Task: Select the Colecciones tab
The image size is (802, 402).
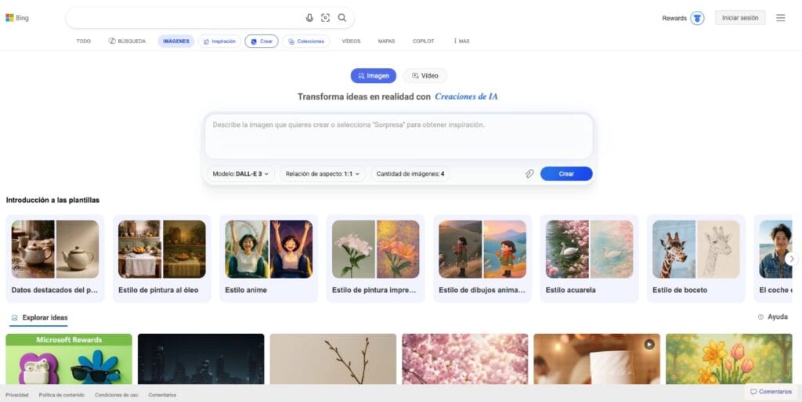Action: 306,42
